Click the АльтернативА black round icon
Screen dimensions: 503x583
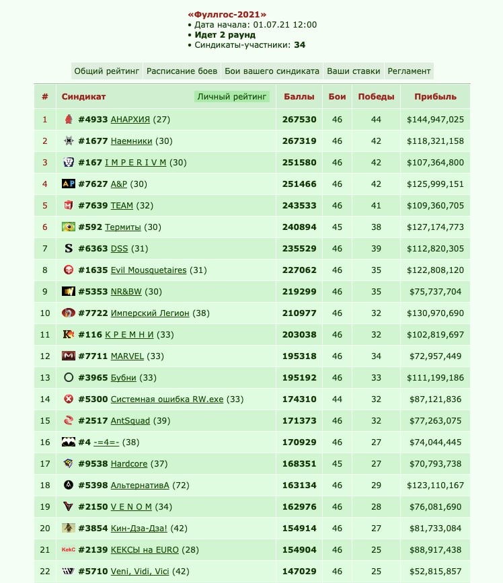(69, 485)
